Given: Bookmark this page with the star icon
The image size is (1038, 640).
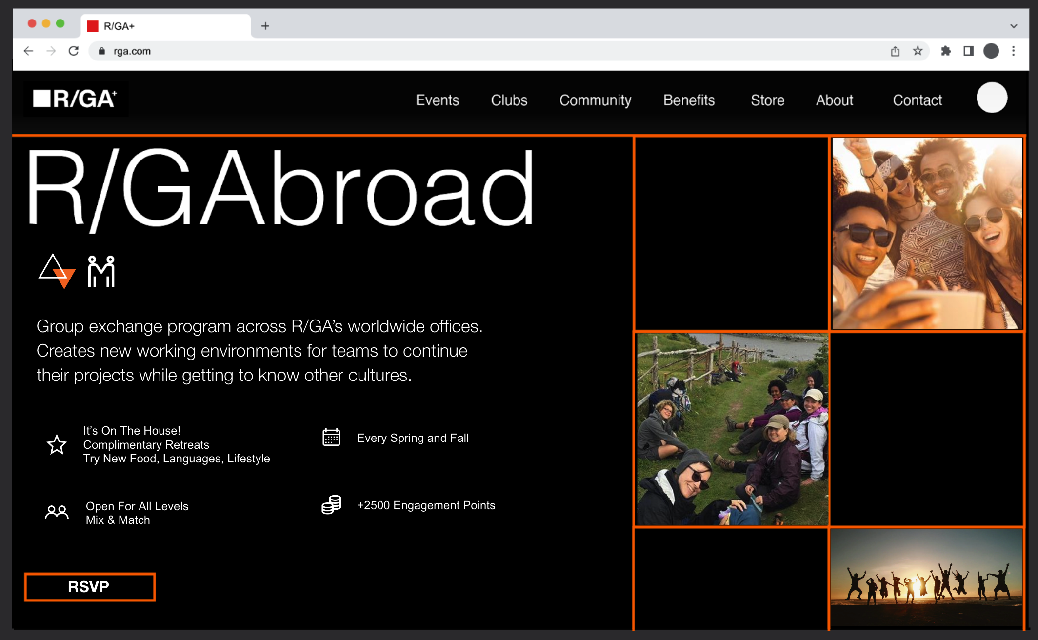Looking at the screenshot, I should coord(918,51).
